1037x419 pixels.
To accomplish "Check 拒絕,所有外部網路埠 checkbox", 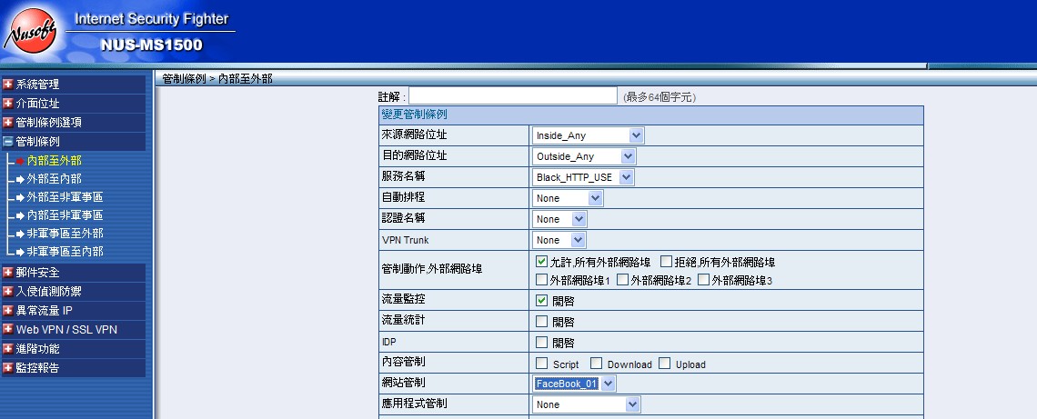I will coord(666,261).
